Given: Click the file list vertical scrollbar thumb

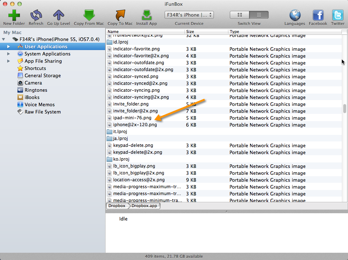Looking at the screenshot, I should point(345,108).
